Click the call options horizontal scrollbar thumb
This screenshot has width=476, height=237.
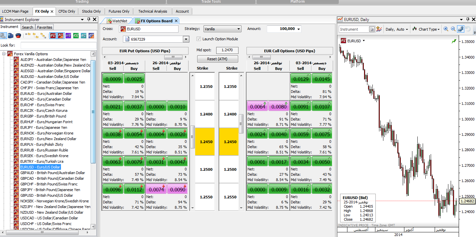(261, 58)
